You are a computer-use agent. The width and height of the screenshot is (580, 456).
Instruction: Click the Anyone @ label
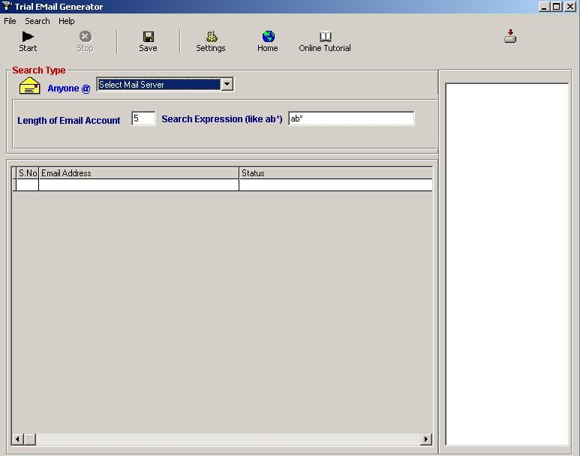(x=69, y=88)
